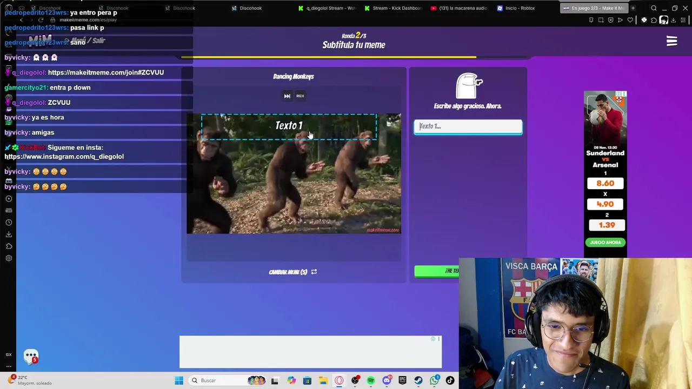This screenshot has height=389, width=692.
Task: Open Extensions cube icon in Opera sidebar
Action: 9,246
